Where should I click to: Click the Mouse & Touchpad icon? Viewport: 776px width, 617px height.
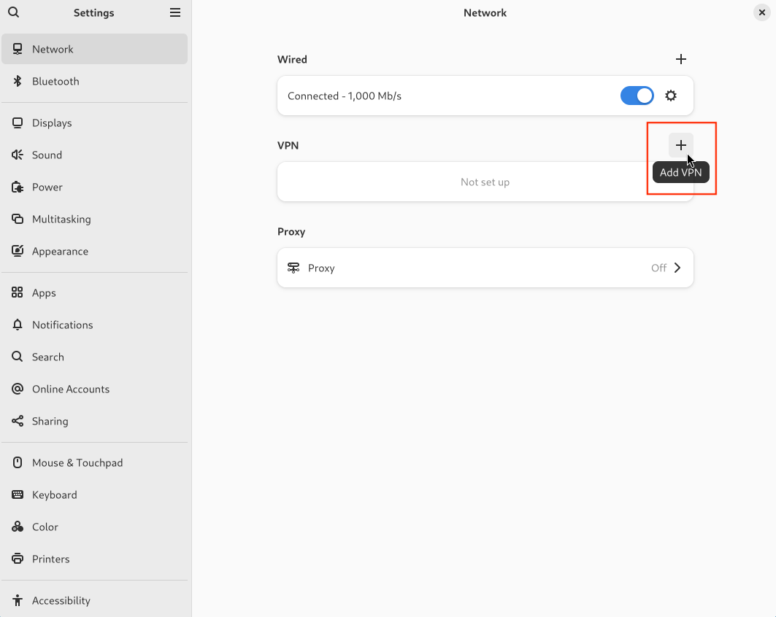[18, 462]
